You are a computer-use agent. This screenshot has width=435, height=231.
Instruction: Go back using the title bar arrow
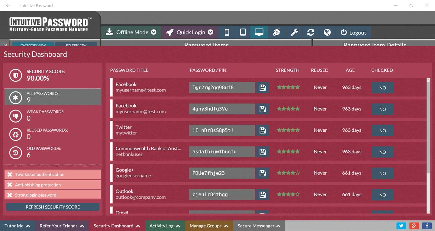[x=8, y=5]
